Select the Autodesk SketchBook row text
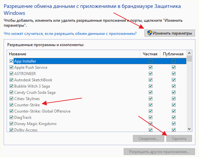The width and height of the screenshot is (199, 157). [x=33, y=80]
